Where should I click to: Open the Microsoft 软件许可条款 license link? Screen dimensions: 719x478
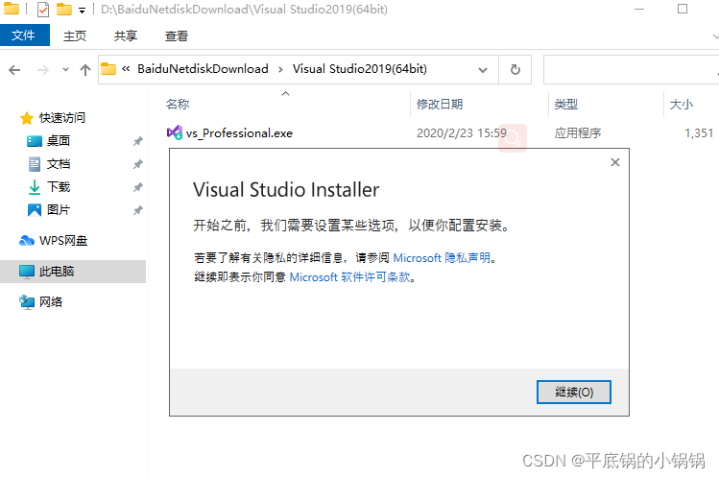[x=349, y=276]
